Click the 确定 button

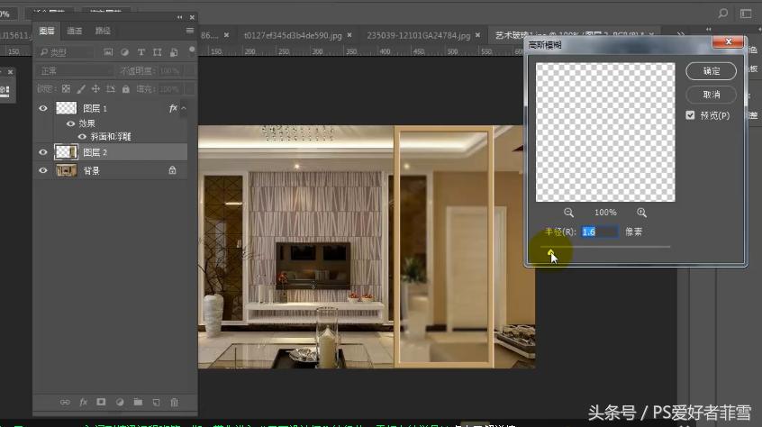coord(711,71)
